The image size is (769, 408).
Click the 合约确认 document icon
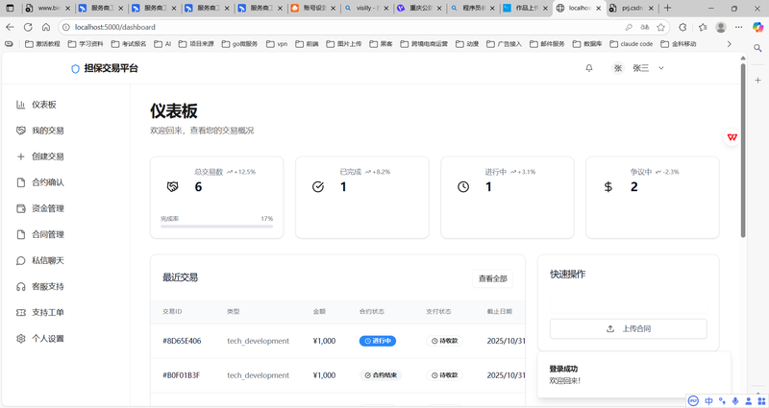click(21, 182)
